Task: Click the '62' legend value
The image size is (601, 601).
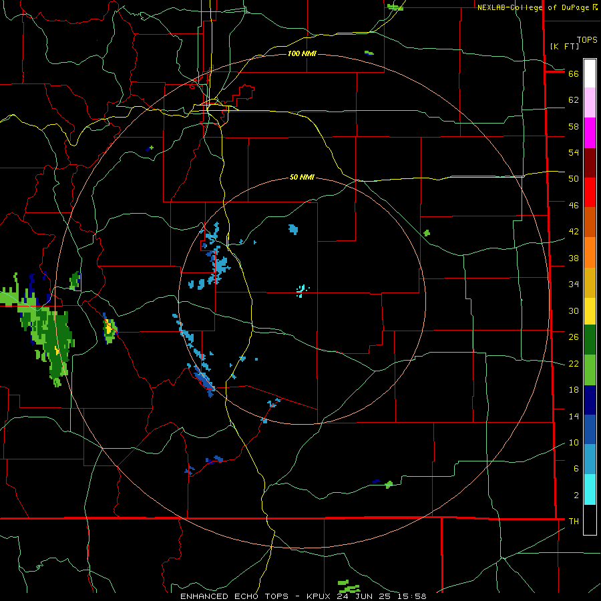Action: click(574, 100)
